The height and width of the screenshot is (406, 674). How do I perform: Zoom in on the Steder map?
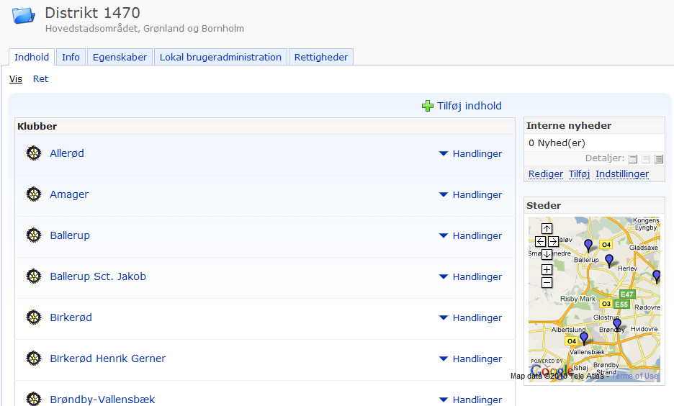547,269
